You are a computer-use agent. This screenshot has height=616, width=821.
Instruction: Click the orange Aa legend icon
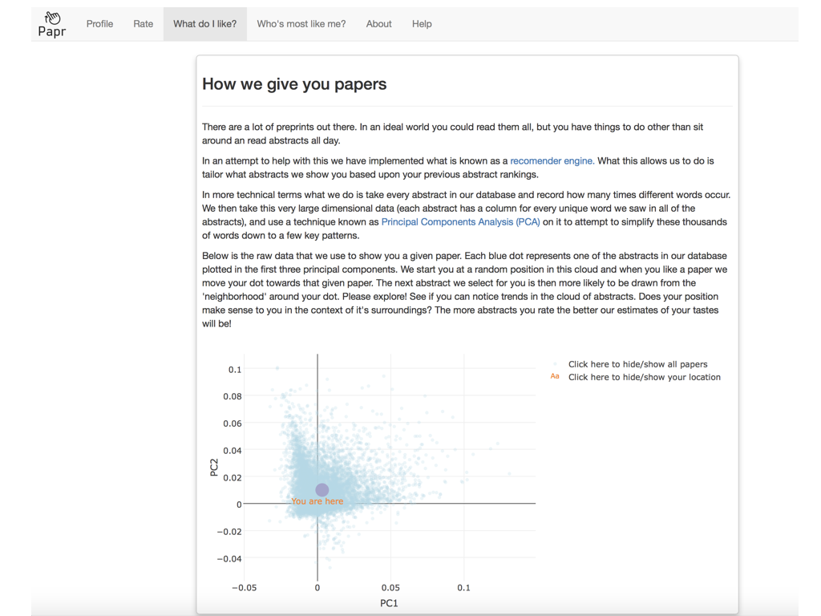coord(555,377)
